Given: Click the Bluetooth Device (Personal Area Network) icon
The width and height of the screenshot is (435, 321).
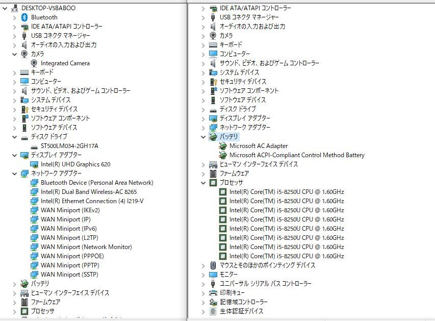Looking at the screenshot, I should pyautogui.click(x=34, y=183).
